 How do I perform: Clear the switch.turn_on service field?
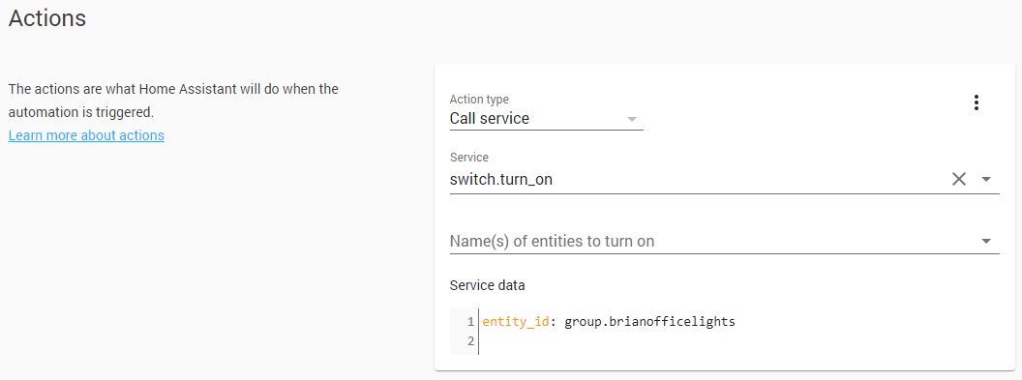coord(958,179)
